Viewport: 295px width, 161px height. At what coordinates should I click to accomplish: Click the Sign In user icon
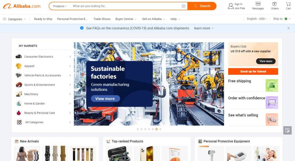[231, 6]
